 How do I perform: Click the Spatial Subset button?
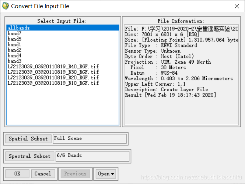28,139
